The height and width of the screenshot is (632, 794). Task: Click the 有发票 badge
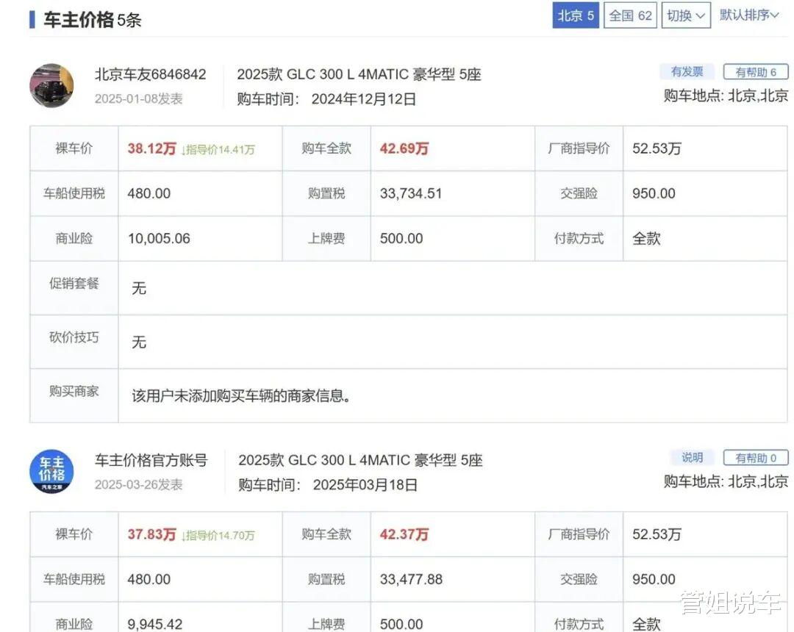coord(687,72)
